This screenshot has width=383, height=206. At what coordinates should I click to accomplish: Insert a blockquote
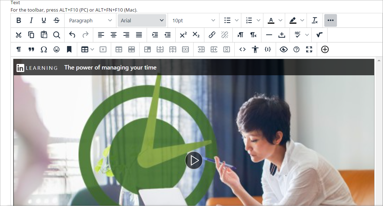click(x=31, y=49)
